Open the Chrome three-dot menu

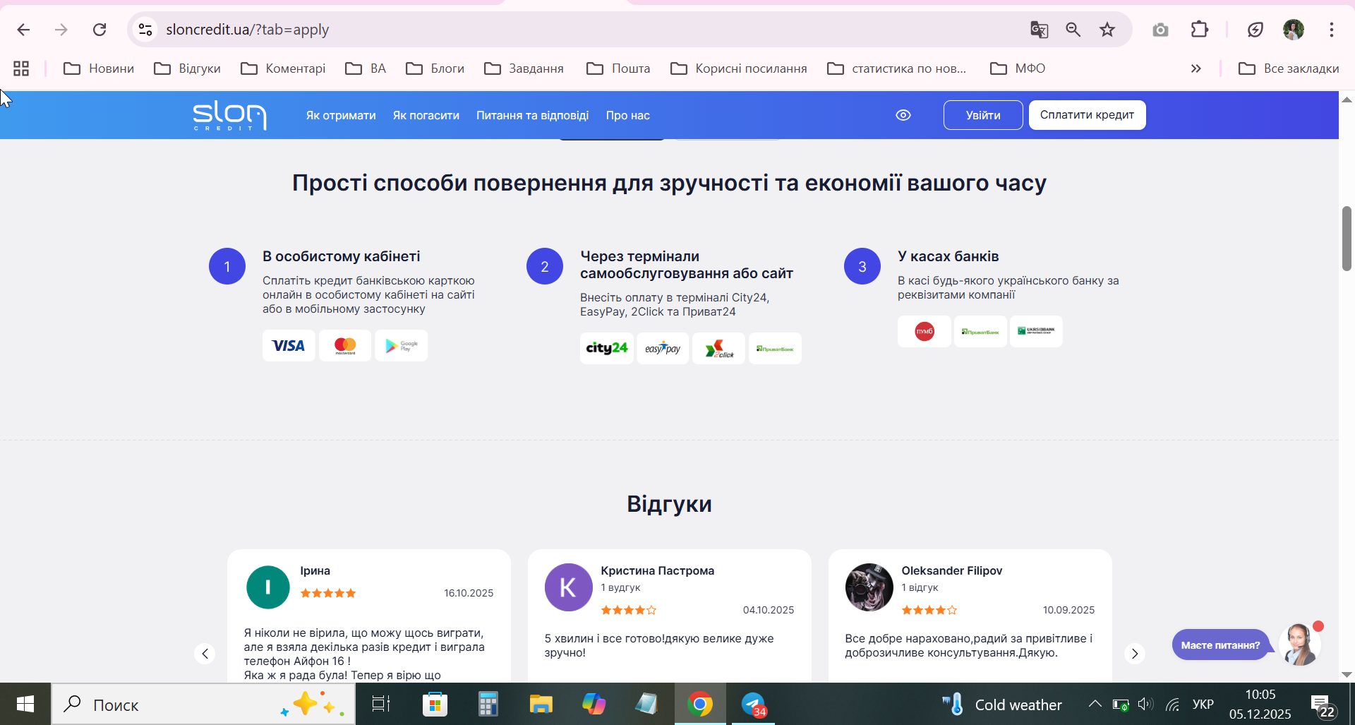(x=1332, y=30)
